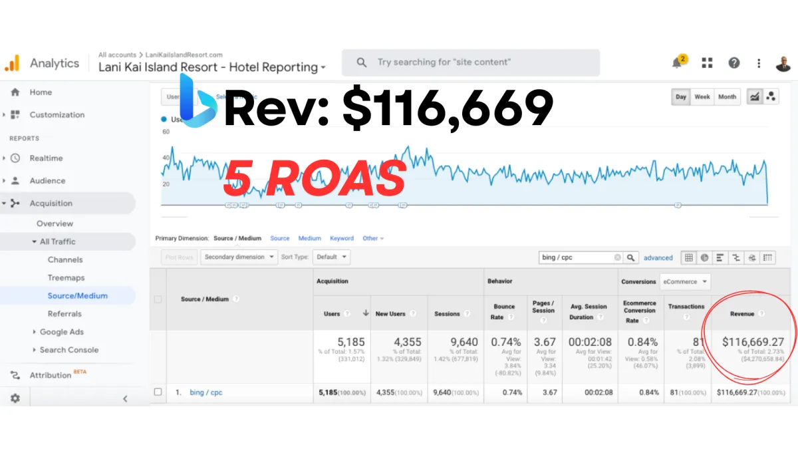The width and height of the screenshot is (798, 449).
Task: Run the table filter search button
Action: (632, 257)
